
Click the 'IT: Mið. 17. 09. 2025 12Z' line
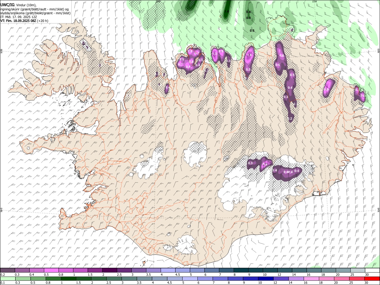19,17
